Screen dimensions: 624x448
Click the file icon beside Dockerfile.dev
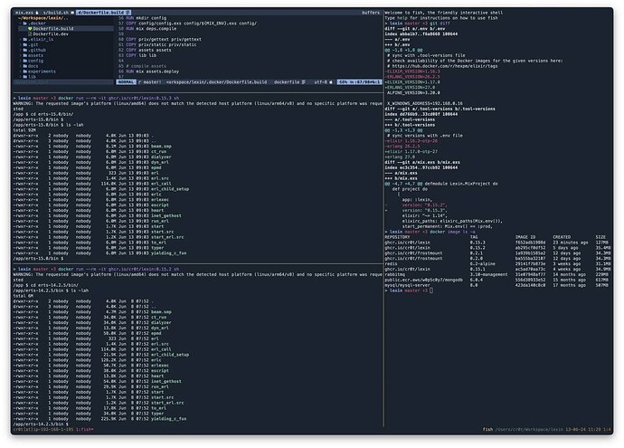point(30,34)
